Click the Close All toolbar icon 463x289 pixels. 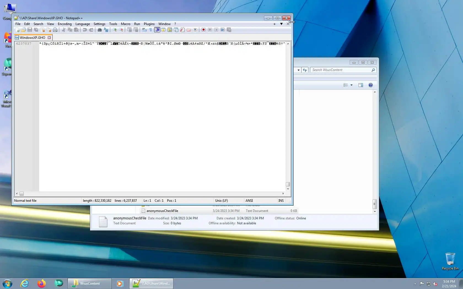(49, 30)
